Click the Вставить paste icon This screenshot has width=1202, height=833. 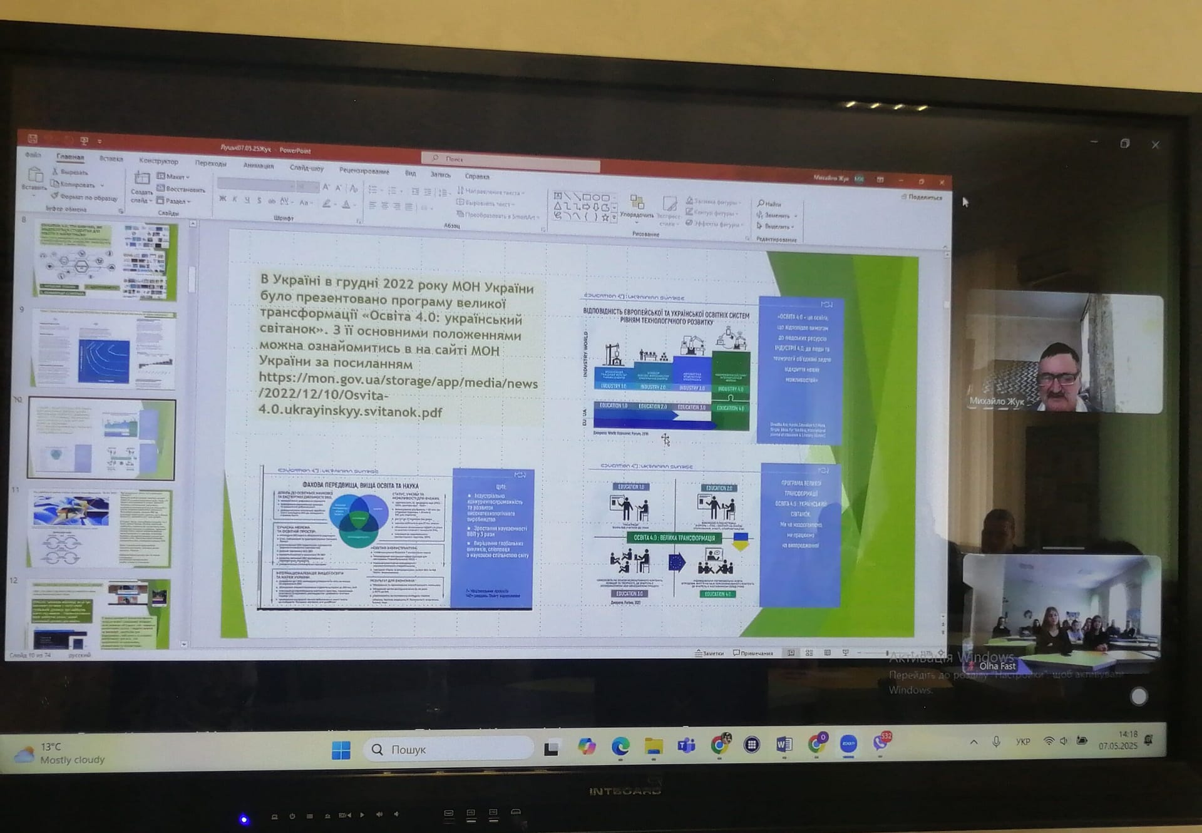(35, 175)
